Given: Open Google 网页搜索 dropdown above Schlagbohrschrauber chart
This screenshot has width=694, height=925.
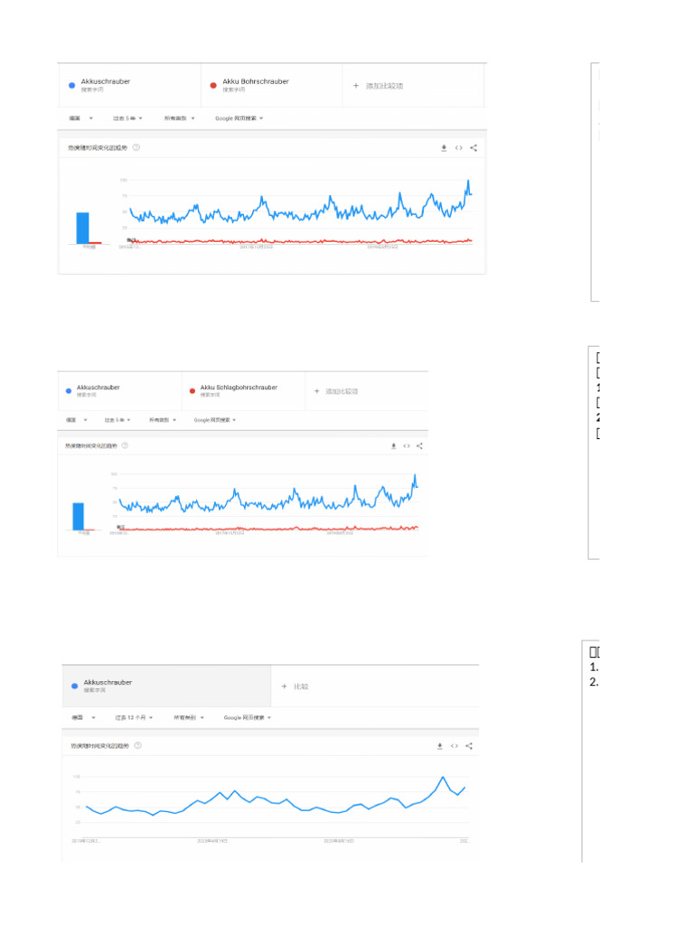Looking at the screenshot, I should click(x=215, y=420).
